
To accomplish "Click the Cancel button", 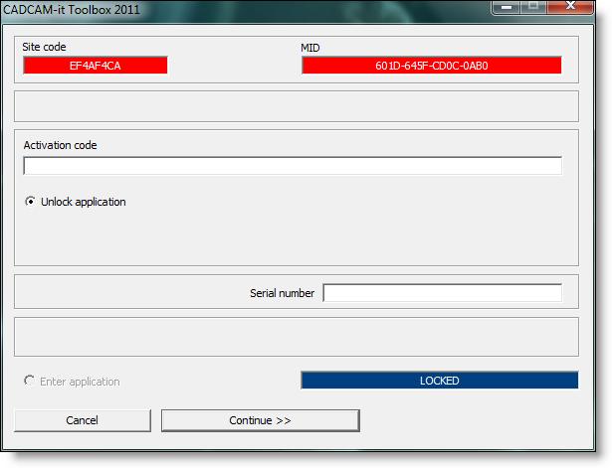I will (x=83, y=420).
